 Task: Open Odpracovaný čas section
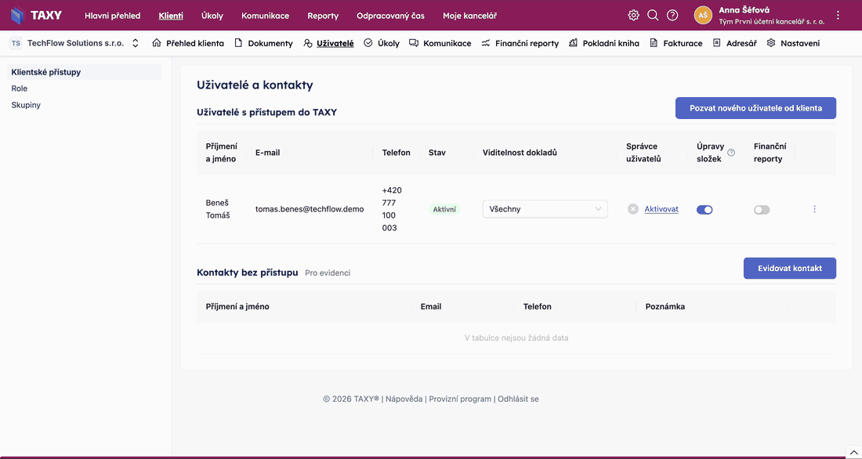[x=390, y=16]
